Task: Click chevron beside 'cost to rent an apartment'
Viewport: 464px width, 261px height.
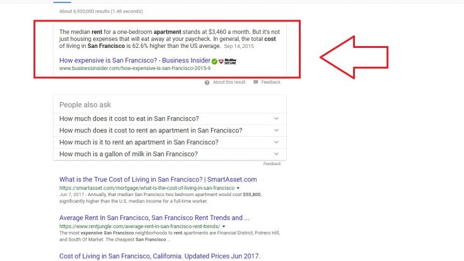Action: (276, 130)
